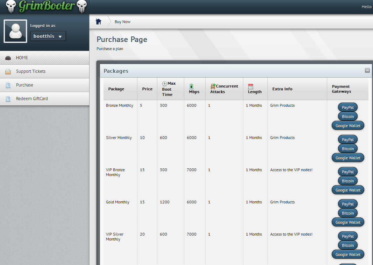Select the VIP Bronze Monthly package name
This screenshot has width=373, height=265.
pos(115,172)
